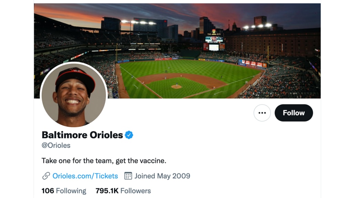Click the @Orioles username handle
353x198 pixels.
point(56,145)
